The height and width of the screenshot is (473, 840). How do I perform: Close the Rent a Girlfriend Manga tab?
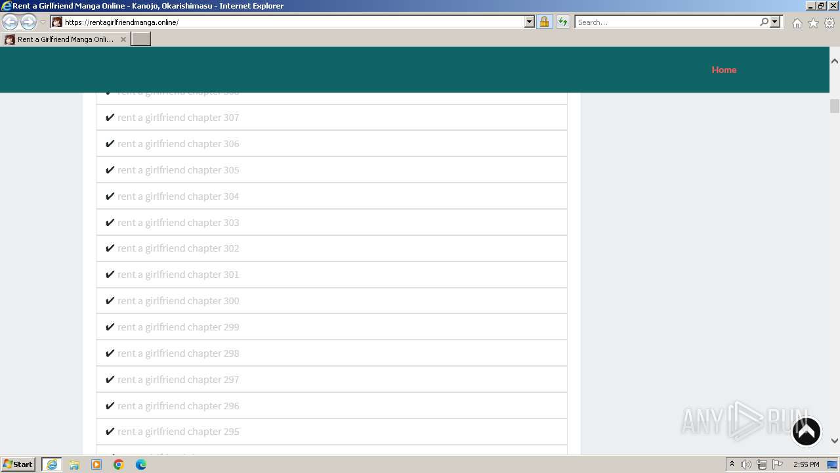123,39
